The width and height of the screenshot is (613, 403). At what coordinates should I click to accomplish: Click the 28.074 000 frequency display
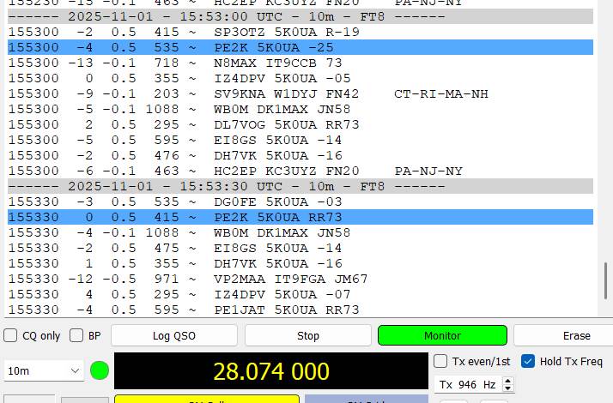pos(270,371)
